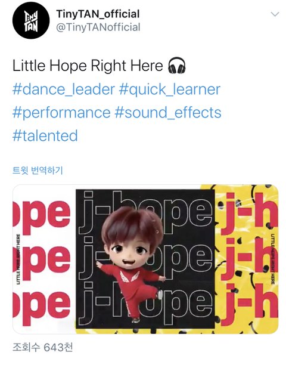The width and height of the screenshot is (286, 368).
Task: Open the TinyTAN profile avatar
Action: (31, 20)
